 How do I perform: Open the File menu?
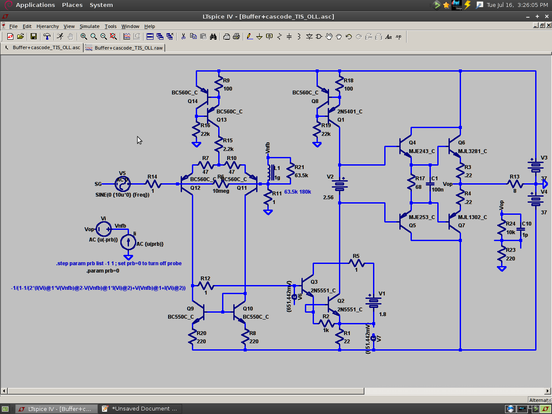[13, 26]
